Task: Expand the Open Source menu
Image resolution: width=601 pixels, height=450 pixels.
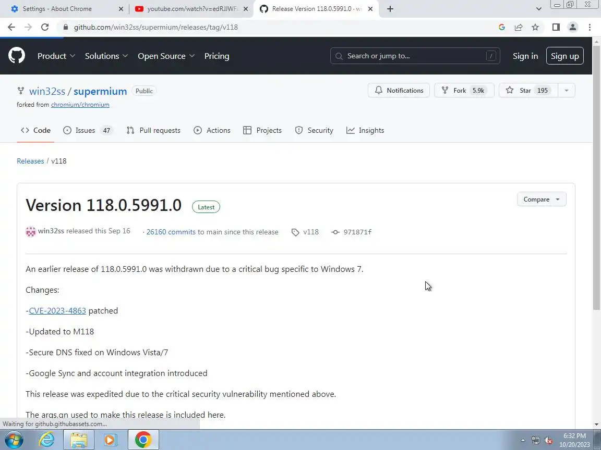Action: click(166, 56)
